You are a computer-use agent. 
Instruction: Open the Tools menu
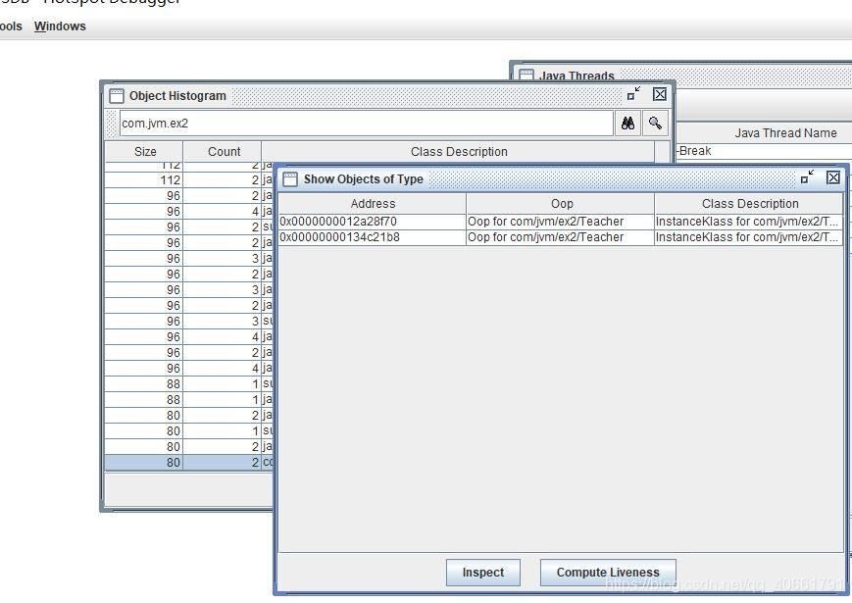[x=11, y=26]
